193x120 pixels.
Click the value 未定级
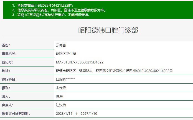tap(61, 88)
